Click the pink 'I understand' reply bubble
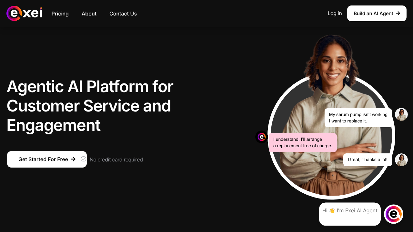413x232 pixels. [x=303, y=142]
